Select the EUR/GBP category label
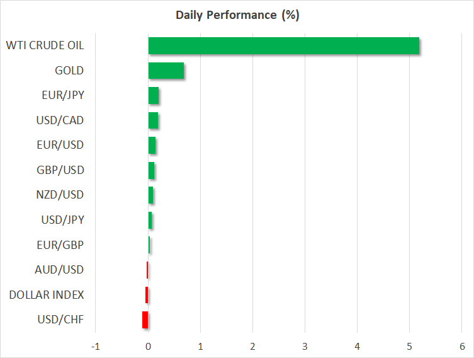Screen dimensions: 474x358 pyautogui.click(x=62, y=245)
